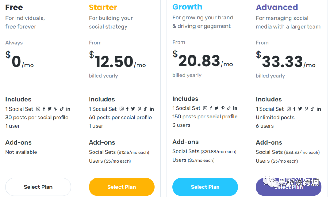Click the Facebook icon in the Growth plan
330x197 pixels.
coord(211,108)
